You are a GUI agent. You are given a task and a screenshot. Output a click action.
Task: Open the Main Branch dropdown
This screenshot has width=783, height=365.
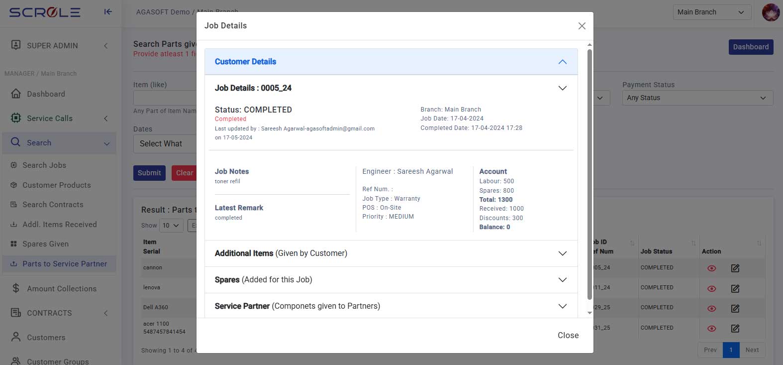pos(711,12)
